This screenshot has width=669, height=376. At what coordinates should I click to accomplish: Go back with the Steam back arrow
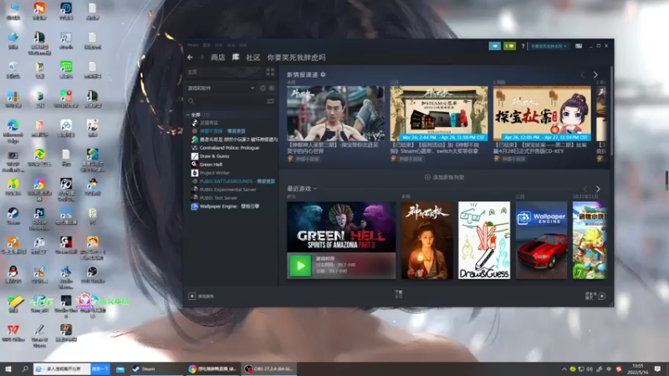[x=190, y=58]
